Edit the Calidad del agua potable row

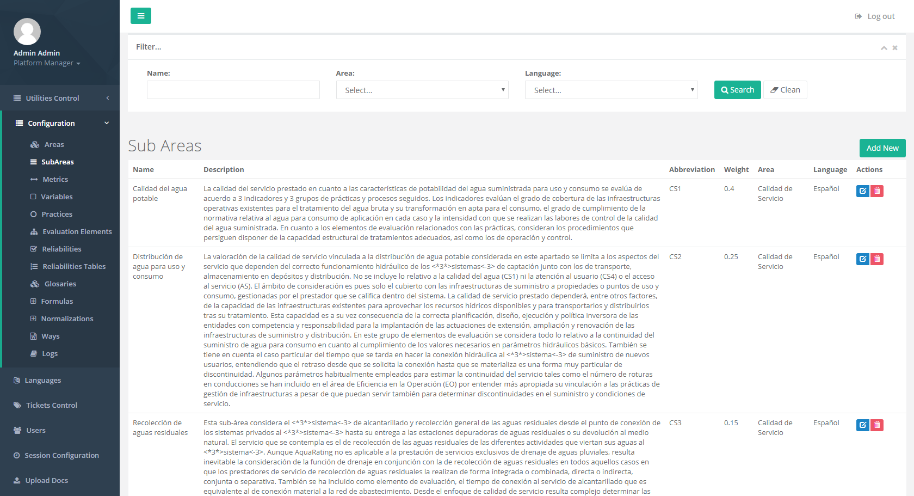click(863, 191)
